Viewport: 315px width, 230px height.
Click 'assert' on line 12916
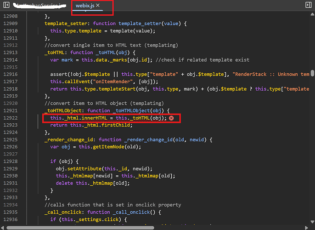pyautogui.click(x=59, y=74)
